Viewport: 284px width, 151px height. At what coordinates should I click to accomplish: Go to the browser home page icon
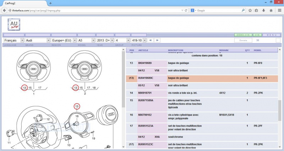coord(271,11)
